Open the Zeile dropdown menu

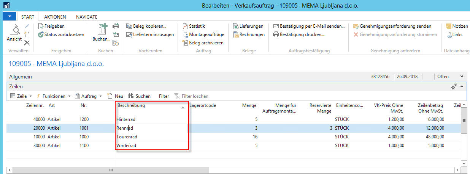pyautogui.click(x=21, y=96)
